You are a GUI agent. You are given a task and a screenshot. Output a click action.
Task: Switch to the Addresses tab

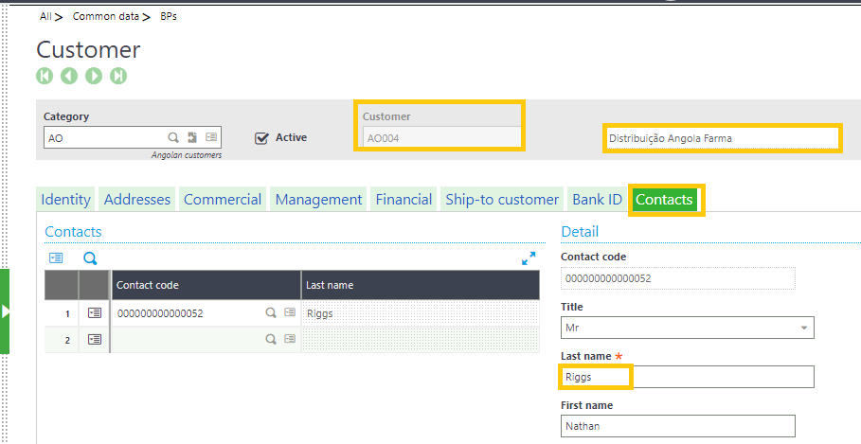coord(137,199)
